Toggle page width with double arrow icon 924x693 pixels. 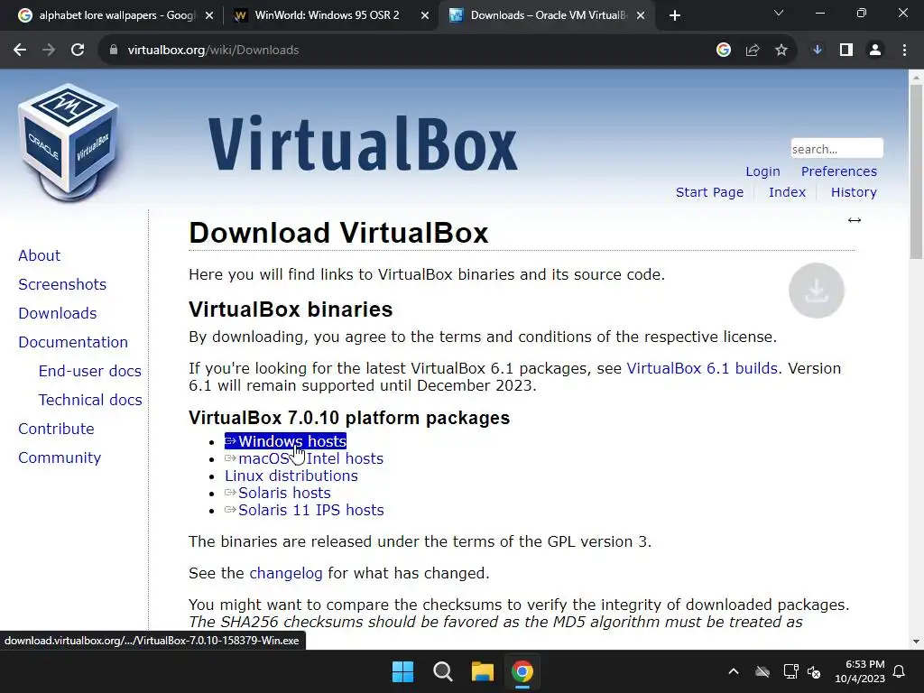pyautogui.click(x=855, y=220)
